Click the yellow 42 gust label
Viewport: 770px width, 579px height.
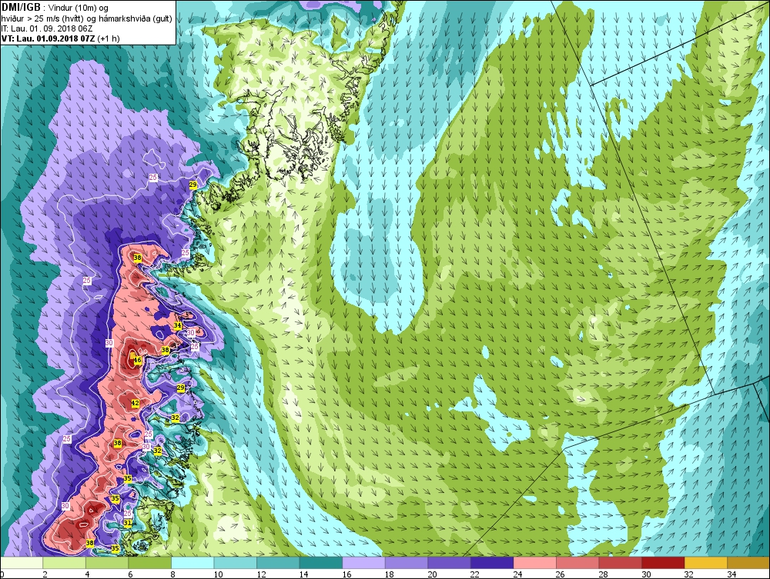pyautogui.click(x=136, y=403)
